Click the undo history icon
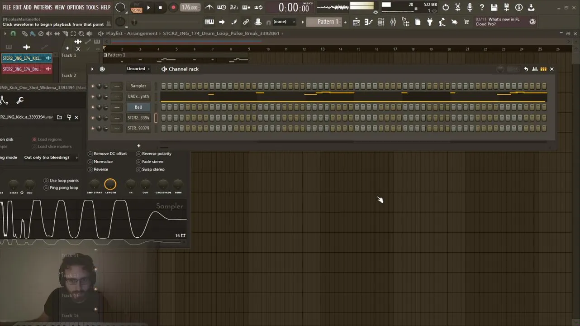Image resolution: width=580 pixels, height=326 pixels. (446, 7)
